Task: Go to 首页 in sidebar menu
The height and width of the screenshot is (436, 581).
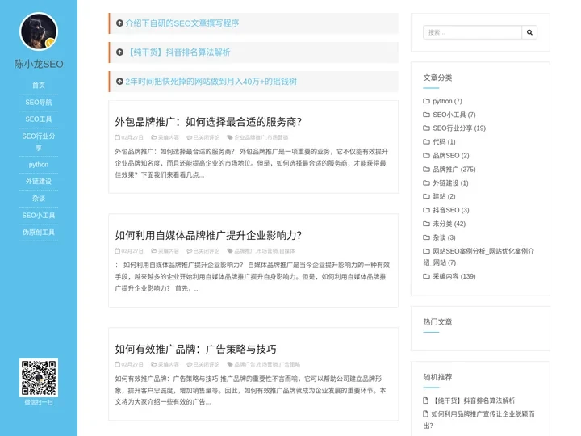Action: (39, 86)
